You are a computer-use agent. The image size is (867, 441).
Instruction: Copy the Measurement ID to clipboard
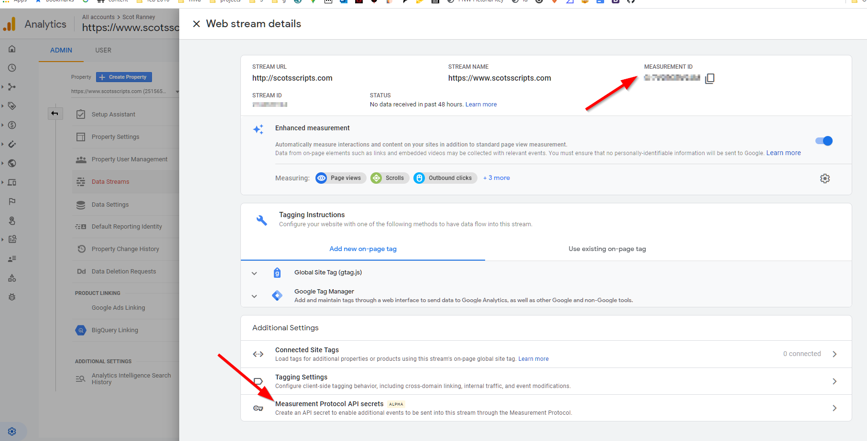[710, 79]
